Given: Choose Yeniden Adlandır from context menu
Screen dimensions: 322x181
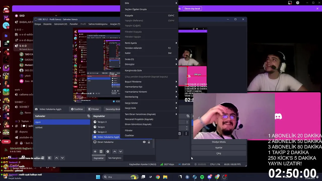Looking at the screenshot, I should [x=149, y=48].
